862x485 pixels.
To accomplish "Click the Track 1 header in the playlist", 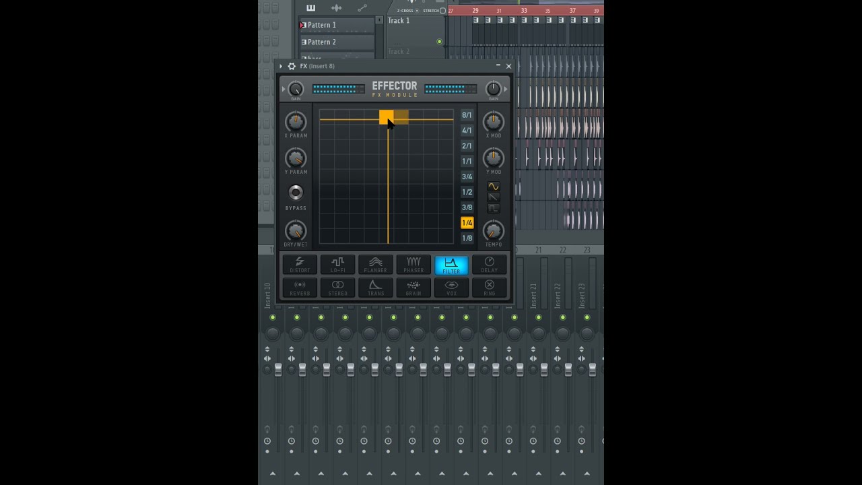I will [x=416, y=32].
